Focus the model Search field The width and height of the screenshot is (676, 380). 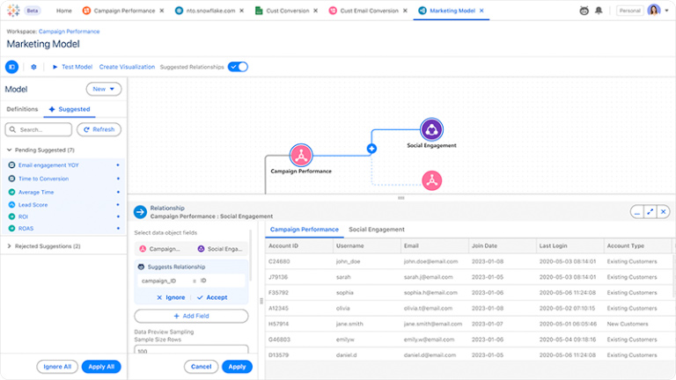click(x=39, y=129)
